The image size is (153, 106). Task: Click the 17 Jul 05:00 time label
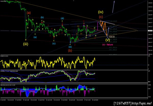tap(18, 100)
